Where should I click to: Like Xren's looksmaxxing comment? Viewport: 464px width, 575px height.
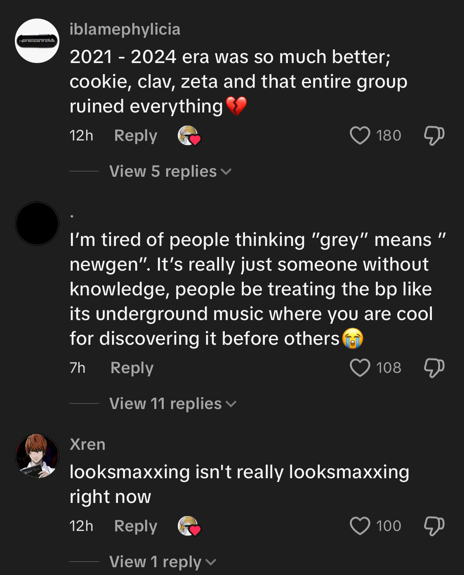tap(360, 526)
